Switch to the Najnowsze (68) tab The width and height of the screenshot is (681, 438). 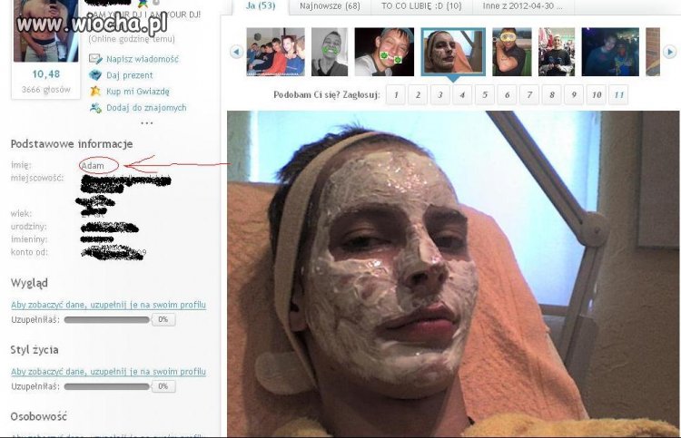click(330, 6)
